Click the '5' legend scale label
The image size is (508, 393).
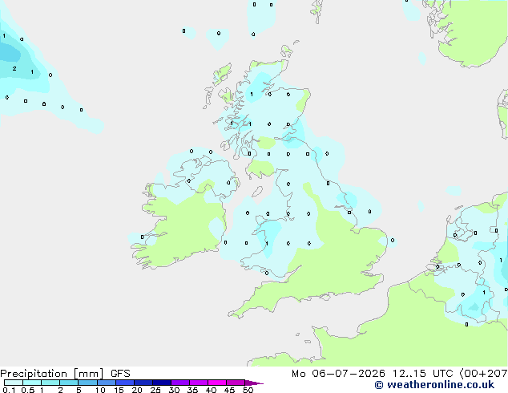[x=79, y=390]
